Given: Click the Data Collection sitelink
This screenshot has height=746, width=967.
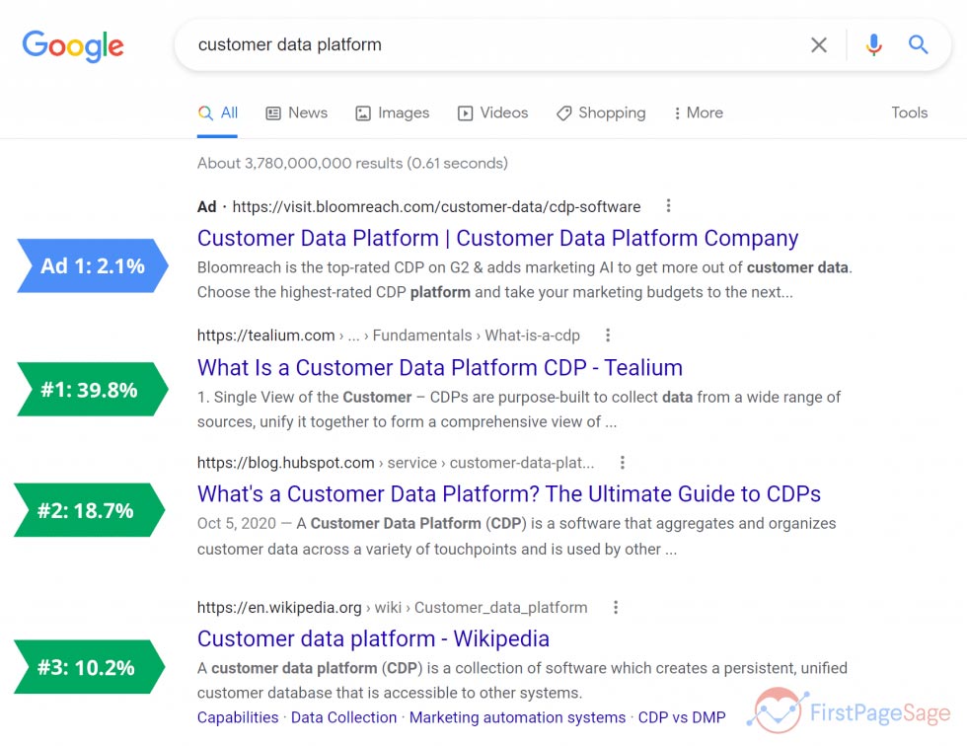Looking at the screenshot, I should coord(343,717).
